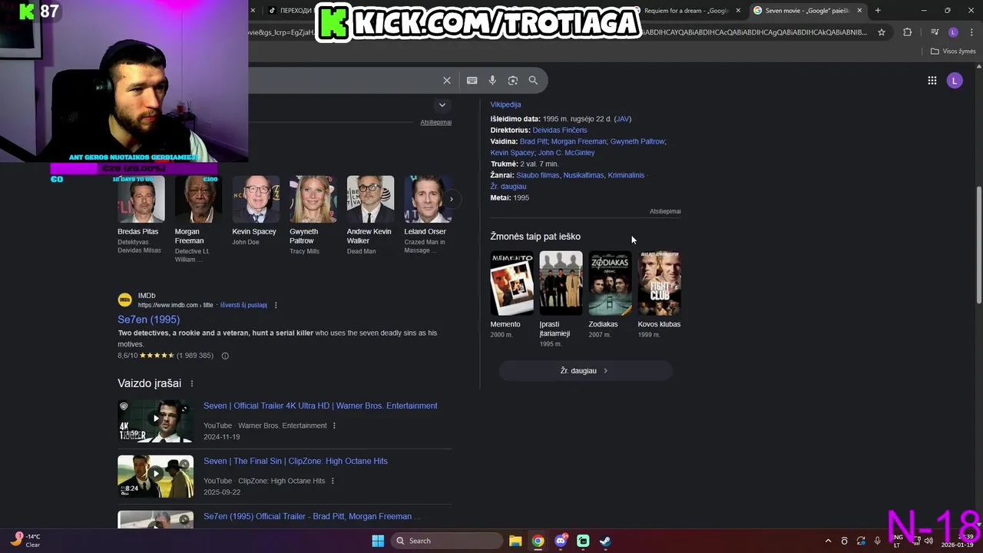Play The Final Sin video thumbnail
The image size is (983, 553).
coord(155,476)
